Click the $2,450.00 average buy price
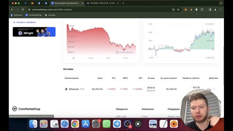Screen dimensions: 233x131 point(171,89)
